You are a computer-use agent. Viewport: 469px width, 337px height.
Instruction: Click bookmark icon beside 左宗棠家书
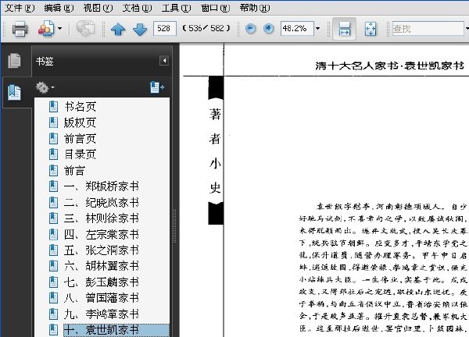point(53,235)
